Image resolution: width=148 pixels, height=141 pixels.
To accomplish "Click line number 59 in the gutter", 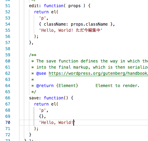I will [8, 55].
